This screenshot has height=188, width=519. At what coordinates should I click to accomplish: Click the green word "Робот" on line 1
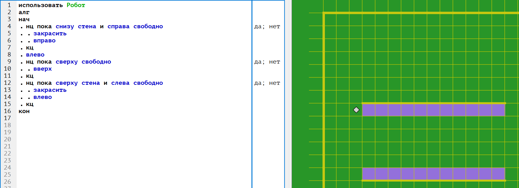click(x=76, y=5)
